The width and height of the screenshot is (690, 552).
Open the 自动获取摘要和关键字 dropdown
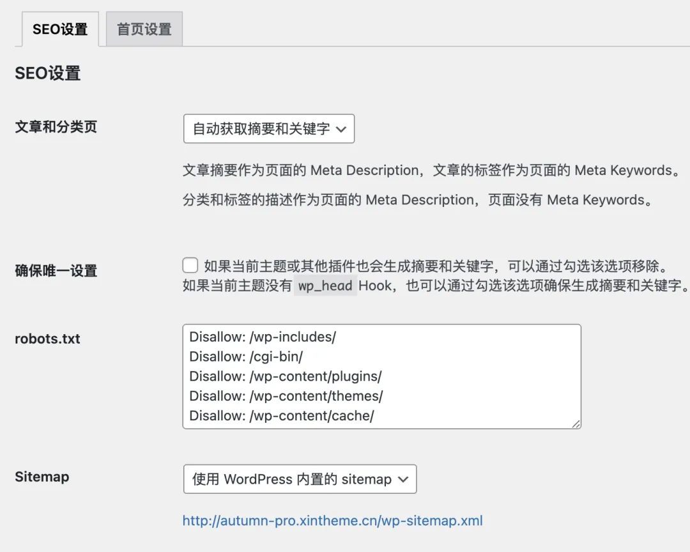[269, 128]
